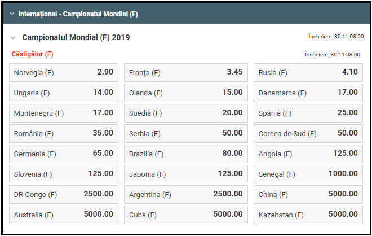Screen dimensions: 372x236
Task: Add Muntenegru (F) to bet slip
Action: pyautogui.click(x=64, y=113)
